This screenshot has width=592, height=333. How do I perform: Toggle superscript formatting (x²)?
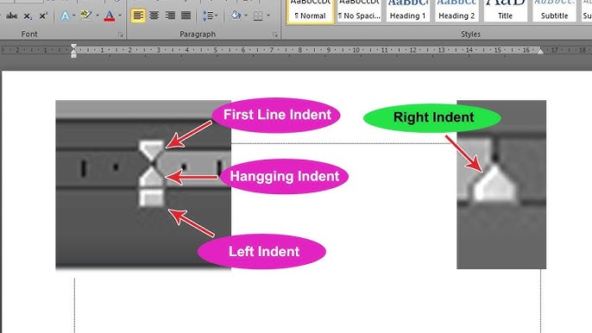43,16
